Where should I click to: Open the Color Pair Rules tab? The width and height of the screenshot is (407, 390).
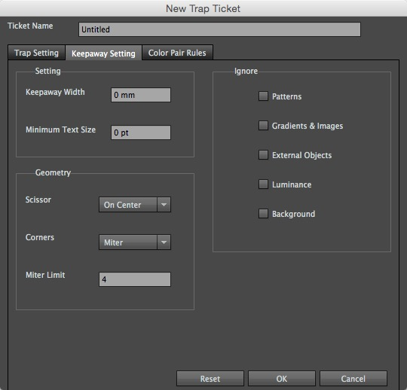(177, 53)
